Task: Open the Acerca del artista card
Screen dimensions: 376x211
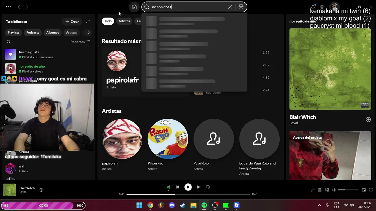Action: pyautogui.click(x=330, y=156)
